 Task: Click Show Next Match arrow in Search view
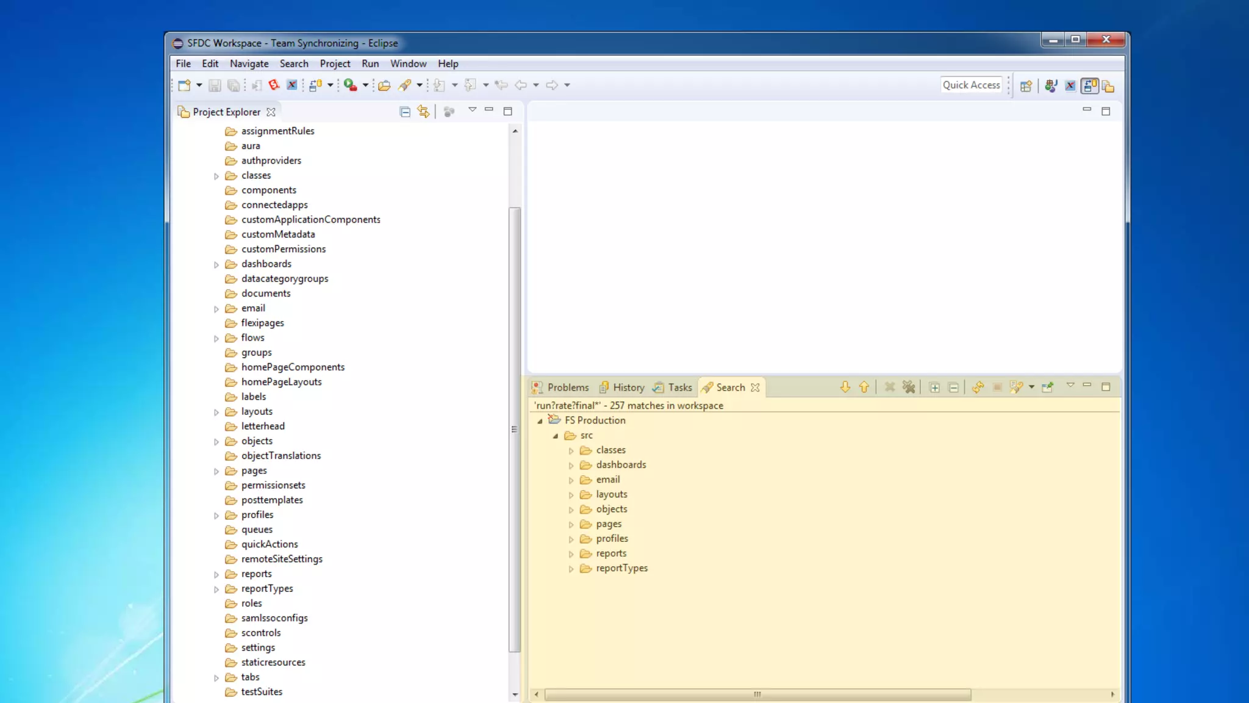[845, 388]
